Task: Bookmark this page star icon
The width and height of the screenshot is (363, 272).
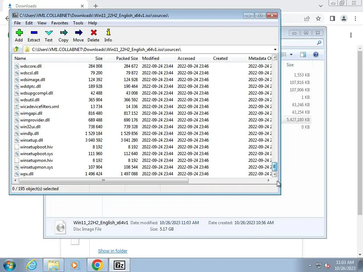Action: [x=318, y=18]
